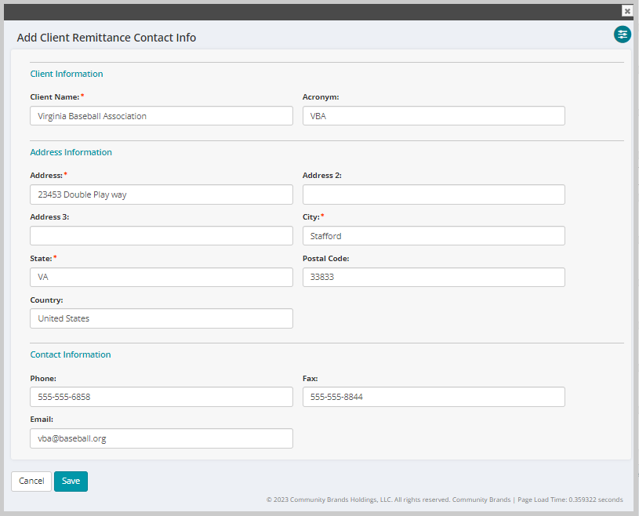Click the Email field with vba@baseball.org
The width and height of the screenshot is (639, 516).
click(161, 438)
